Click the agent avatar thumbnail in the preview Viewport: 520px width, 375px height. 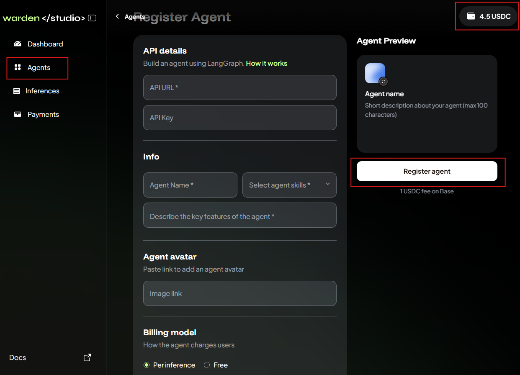tap(375, 73)
